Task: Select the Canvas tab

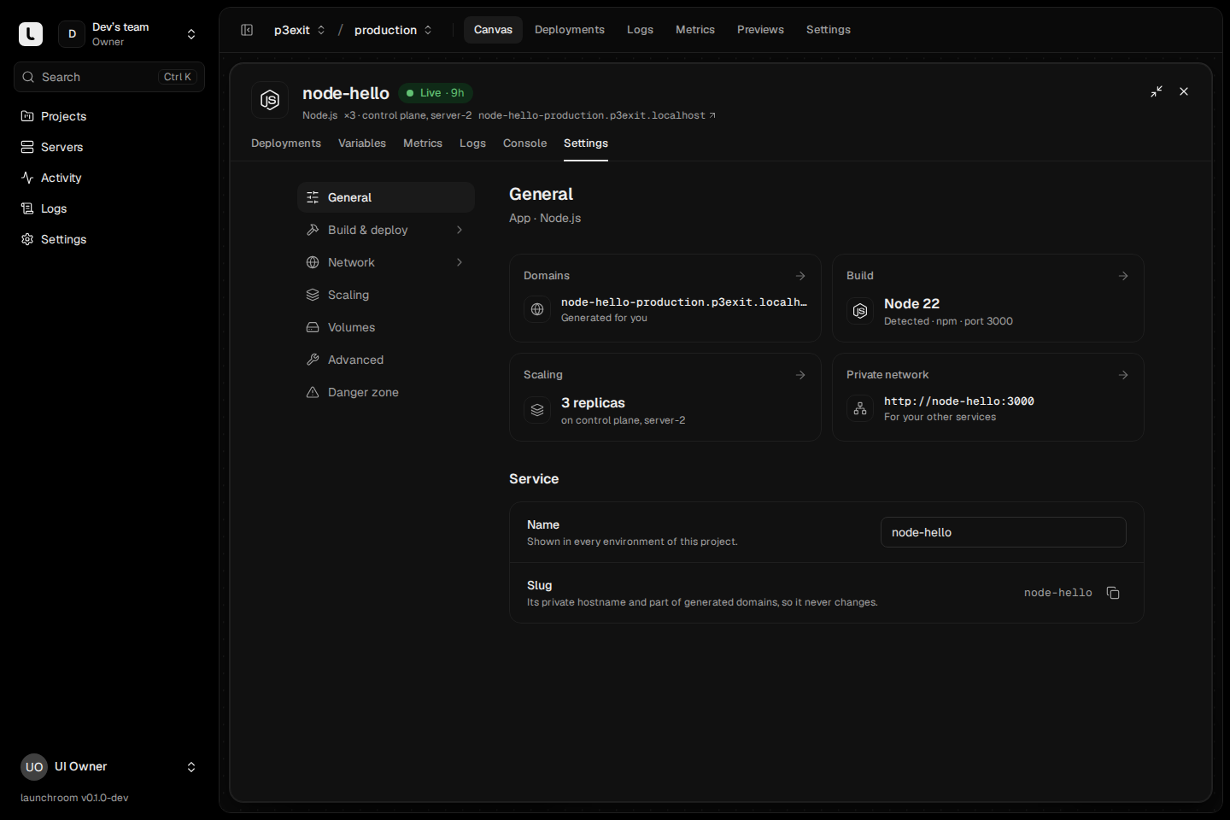Action: tap(493, 30)
